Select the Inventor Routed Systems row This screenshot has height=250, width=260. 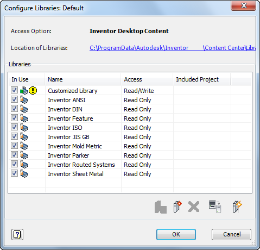click(130, 165)
